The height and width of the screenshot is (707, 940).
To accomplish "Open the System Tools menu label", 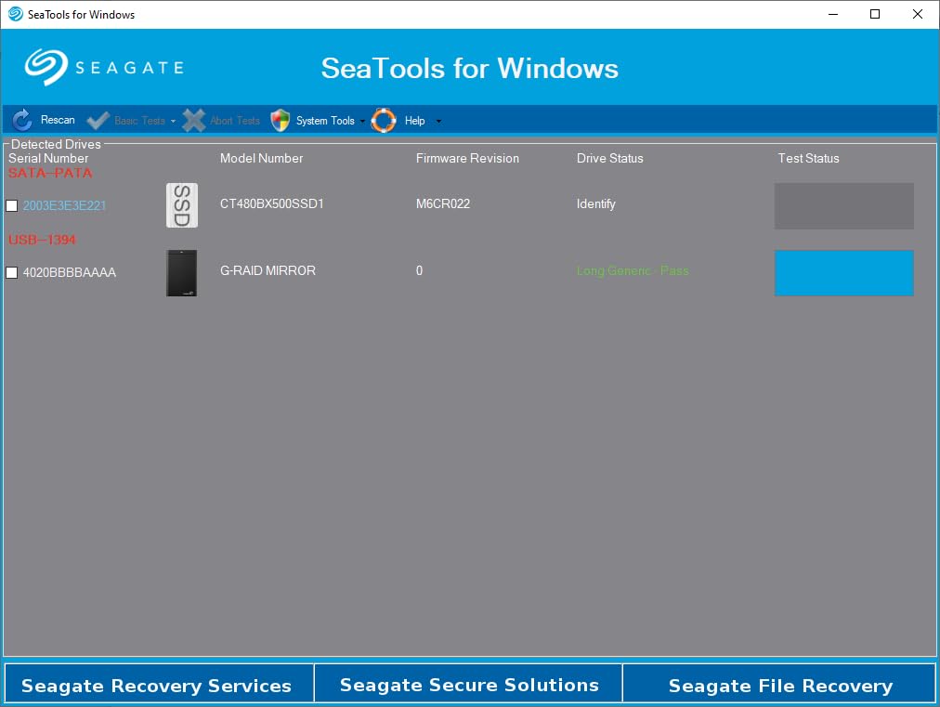I will tap(325, 121).
